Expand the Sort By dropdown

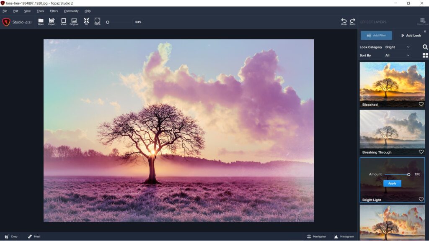[x=398, y=55]
